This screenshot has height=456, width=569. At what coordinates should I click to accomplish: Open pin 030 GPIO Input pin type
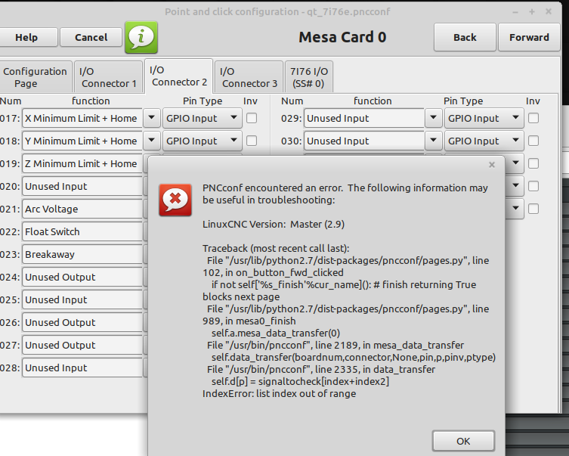tap(484, 141)
